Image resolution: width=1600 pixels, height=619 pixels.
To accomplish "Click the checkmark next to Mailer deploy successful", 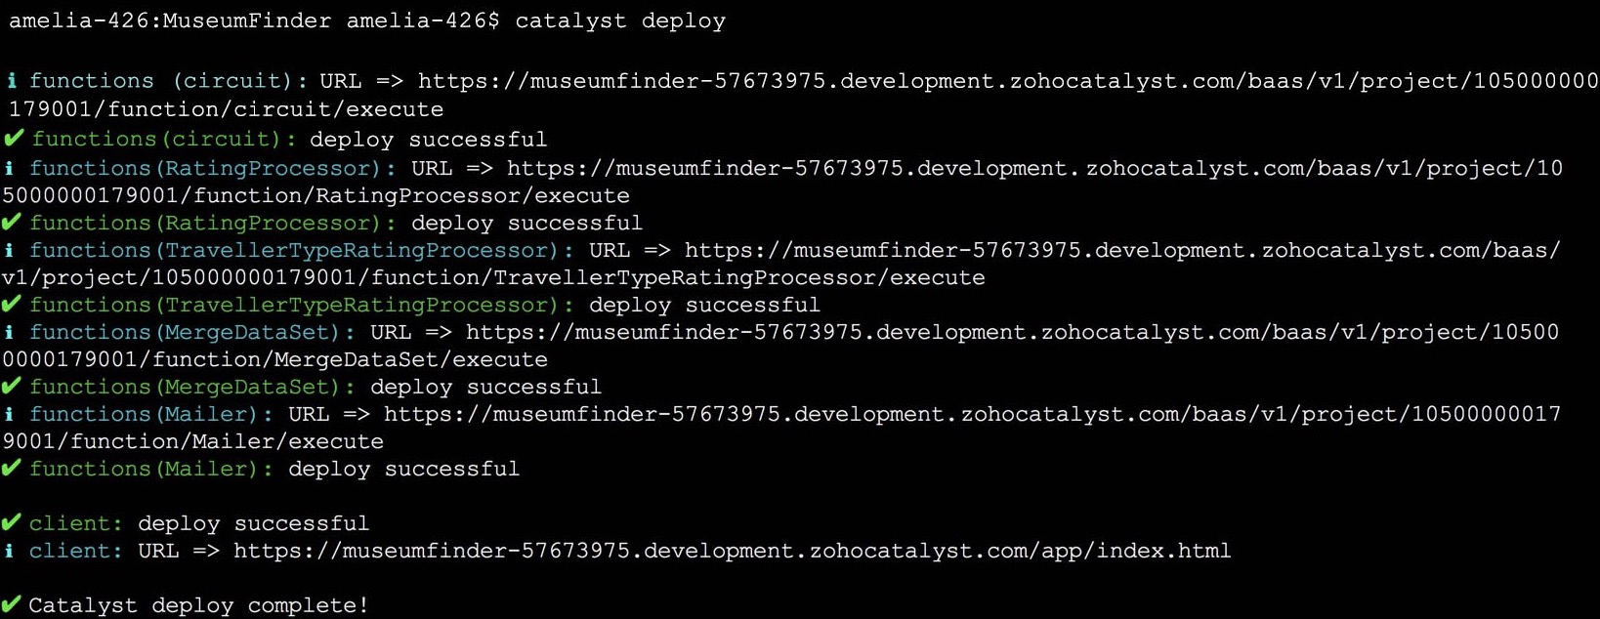I will click(12, 469).
